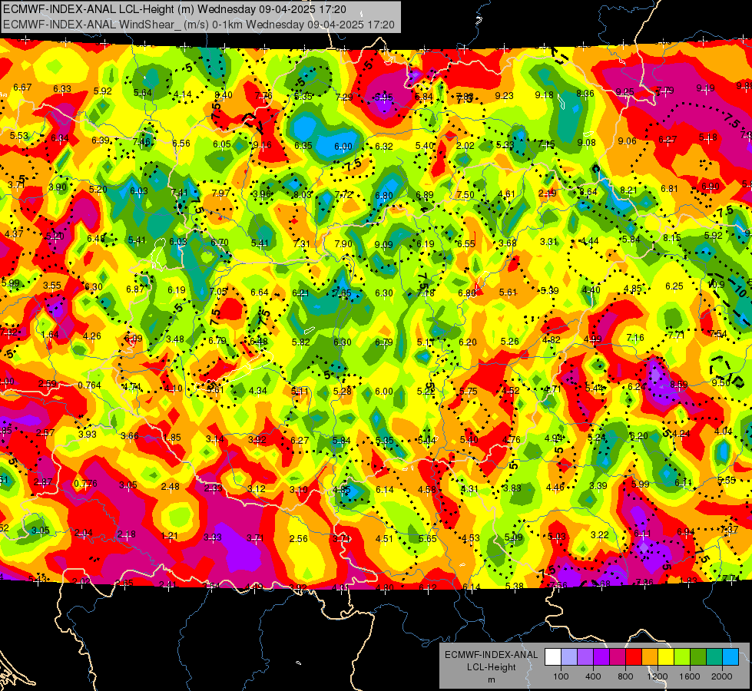Screen dimensions: 752x691
Task: Click the wind shear value 8.15
Action: [672, 238]
